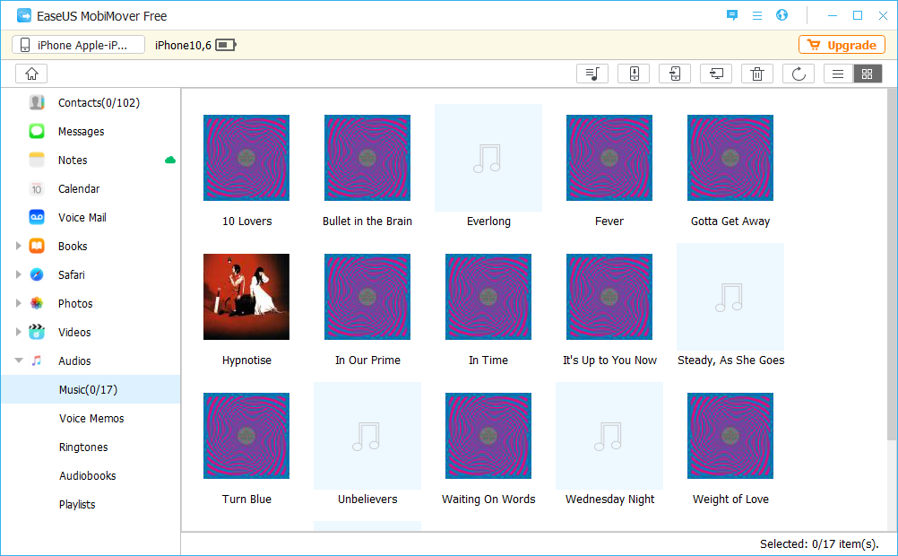Refresh the music list
This screenshot has width=898, height=556.
tap(799, 74)
